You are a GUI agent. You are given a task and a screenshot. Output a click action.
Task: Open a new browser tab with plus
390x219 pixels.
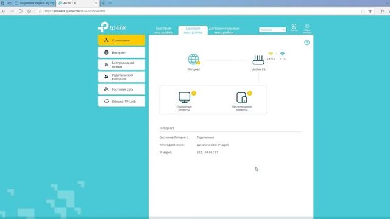[103, 3]
